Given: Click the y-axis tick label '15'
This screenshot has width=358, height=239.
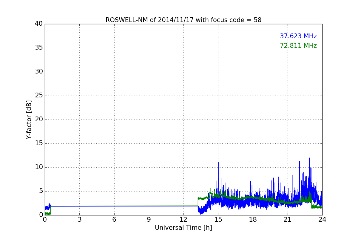Looking at the screenshot, I should coord(39,143).
